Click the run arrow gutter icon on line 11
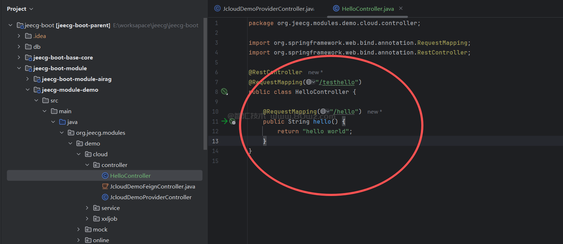The width and height of the screenshot is (563, 244). pos(224,121)
